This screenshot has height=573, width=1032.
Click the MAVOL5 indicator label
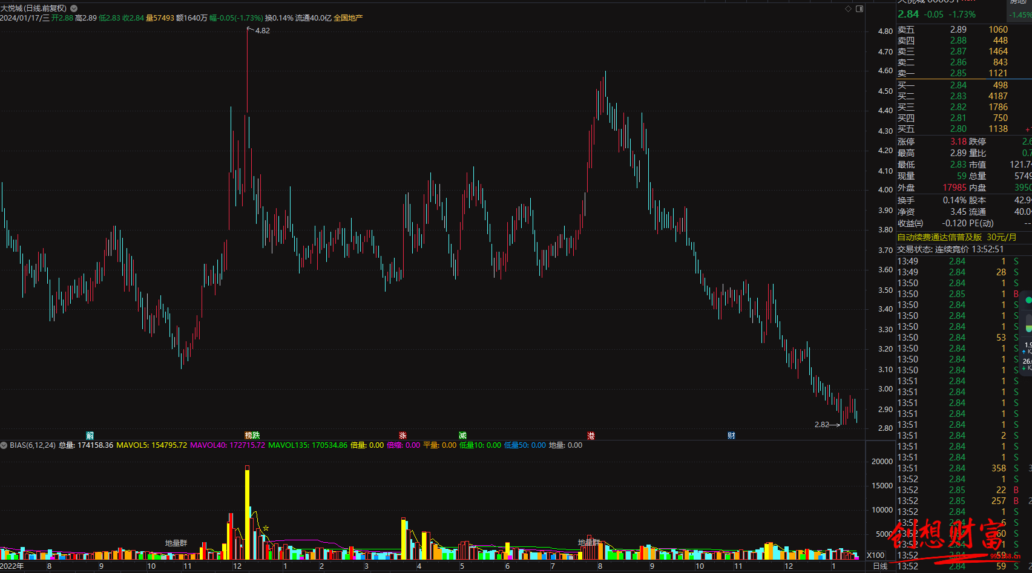click(x=151, y=445)
